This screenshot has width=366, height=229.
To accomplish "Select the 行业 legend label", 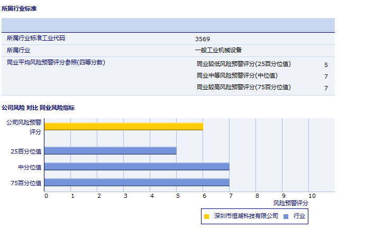I will [299, 216].
